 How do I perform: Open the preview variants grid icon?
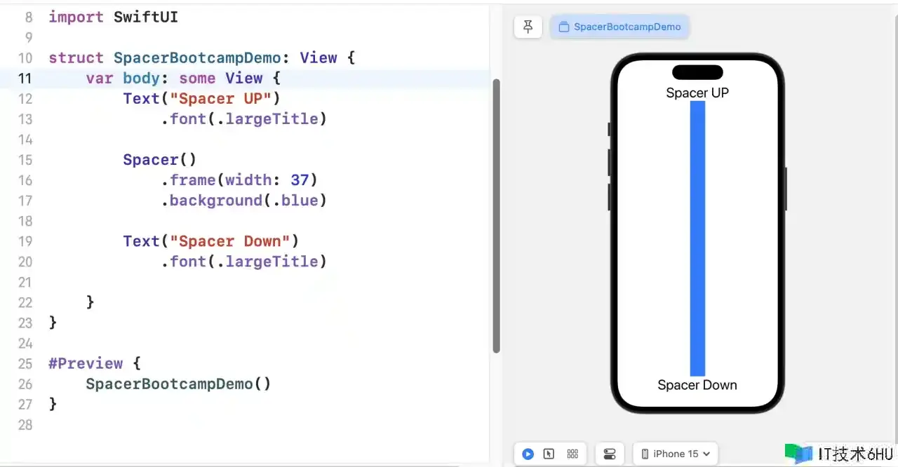tap(572, 454)
